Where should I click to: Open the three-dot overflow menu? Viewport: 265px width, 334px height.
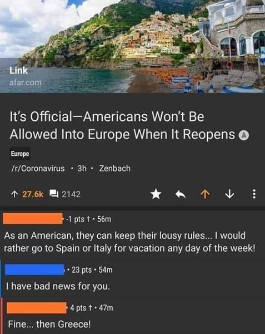coord(254,194)
